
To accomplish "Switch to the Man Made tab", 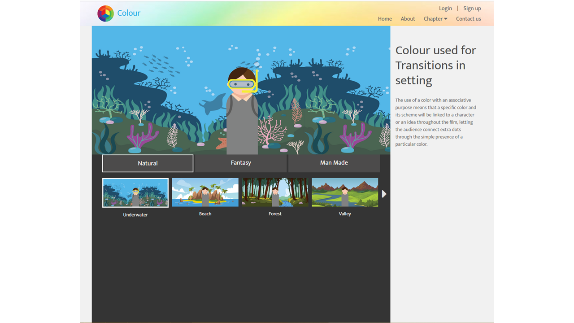I will pyautogui.click(x=334, y=163).
